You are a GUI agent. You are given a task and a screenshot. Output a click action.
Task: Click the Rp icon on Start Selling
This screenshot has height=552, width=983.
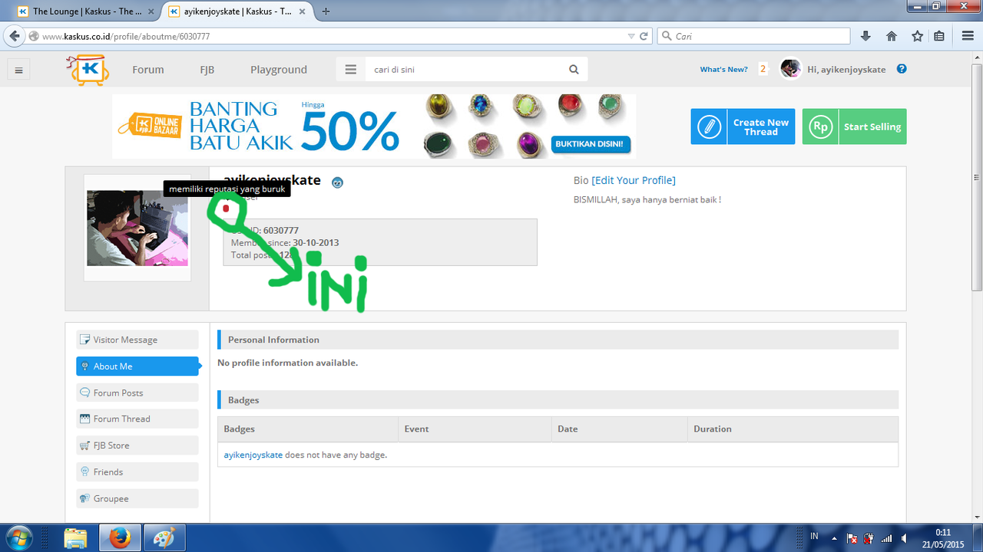coord(820,127)
